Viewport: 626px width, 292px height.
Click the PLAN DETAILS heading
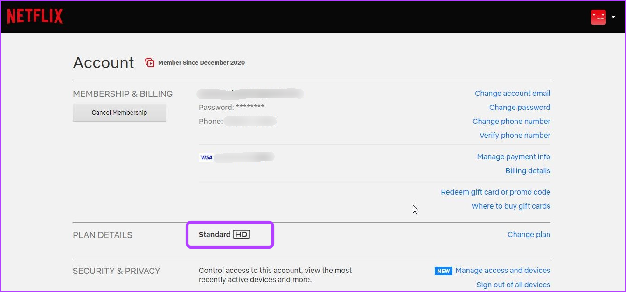(x=103, y=235)
